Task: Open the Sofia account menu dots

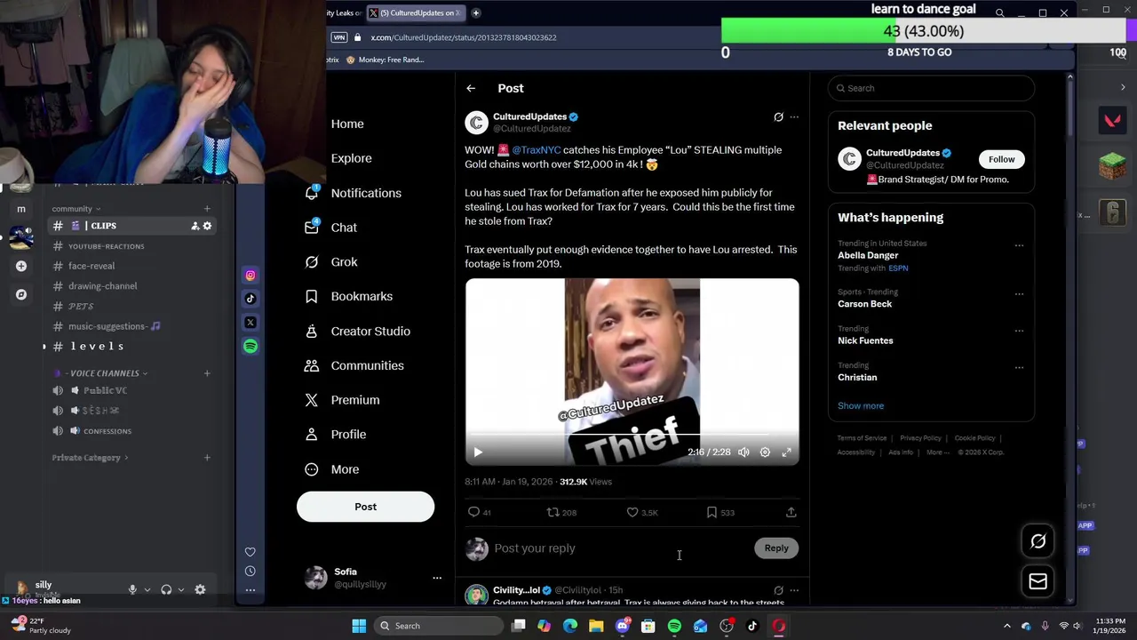Action: 436,578
